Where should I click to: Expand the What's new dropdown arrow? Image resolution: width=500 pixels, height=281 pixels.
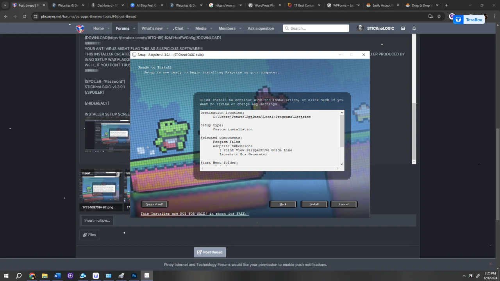coord(168,28)
